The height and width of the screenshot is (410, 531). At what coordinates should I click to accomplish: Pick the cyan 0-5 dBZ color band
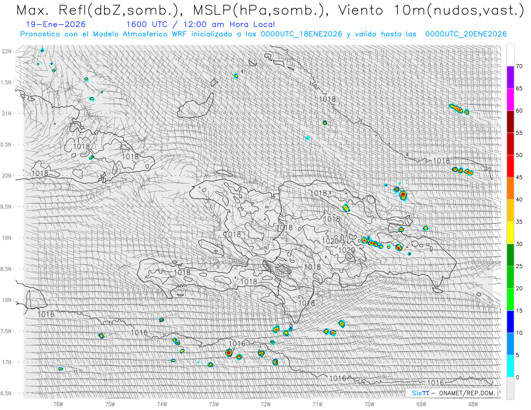(x=510, y=366)
